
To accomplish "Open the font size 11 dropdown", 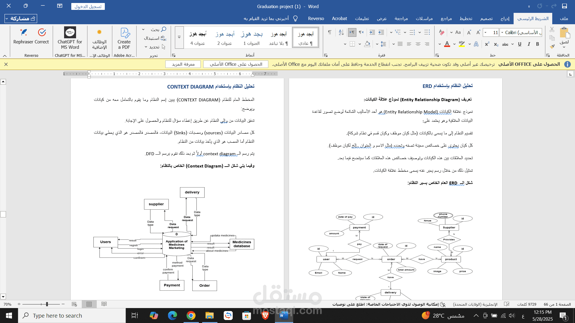I will coord(485,32).
